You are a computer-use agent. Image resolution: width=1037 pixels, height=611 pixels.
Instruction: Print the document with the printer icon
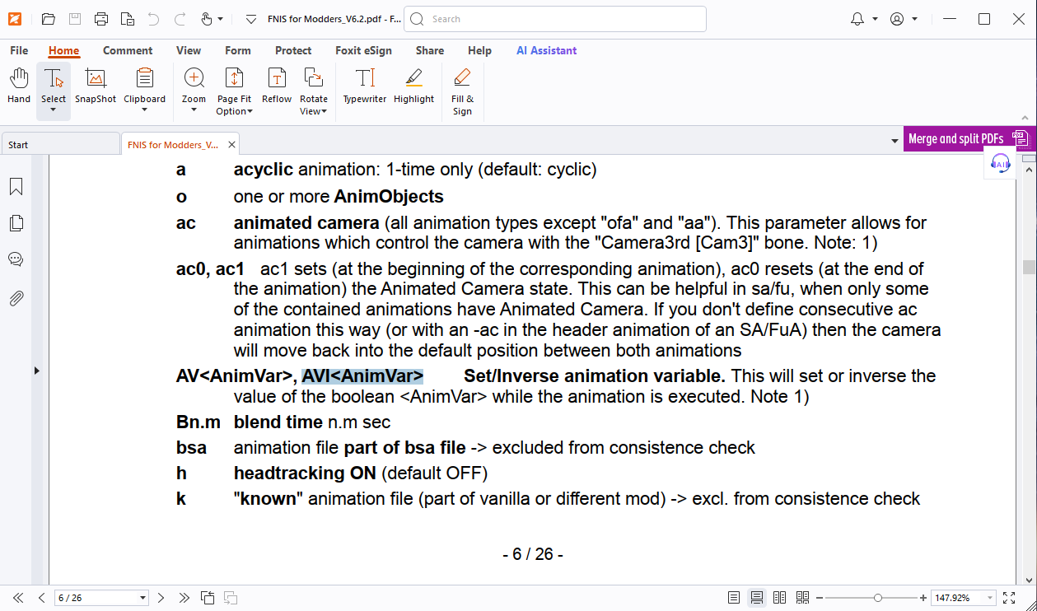101,19
